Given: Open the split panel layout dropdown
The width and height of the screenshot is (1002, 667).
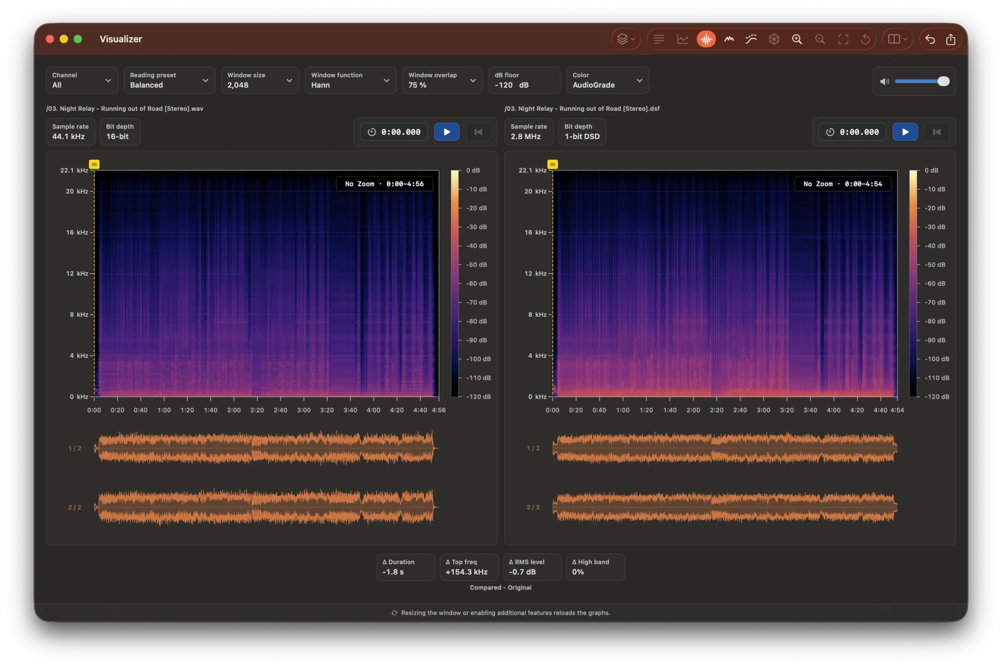Looking at the screenshot, I should tap(897, 39).
